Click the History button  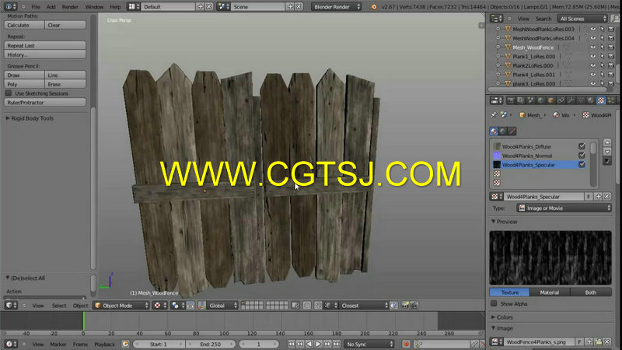(45, 54)
